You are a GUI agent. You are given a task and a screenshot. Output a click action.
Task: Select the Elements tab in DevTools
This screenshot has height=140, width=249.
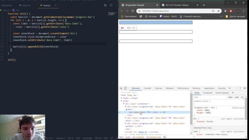point(136,88)
